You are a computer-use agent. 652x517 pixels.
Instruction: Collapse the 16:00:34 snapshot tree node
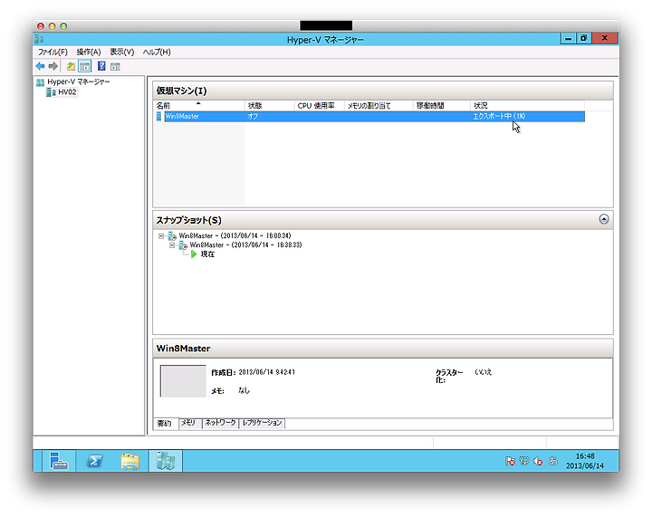pyautogui.click(x=161, y=236)
